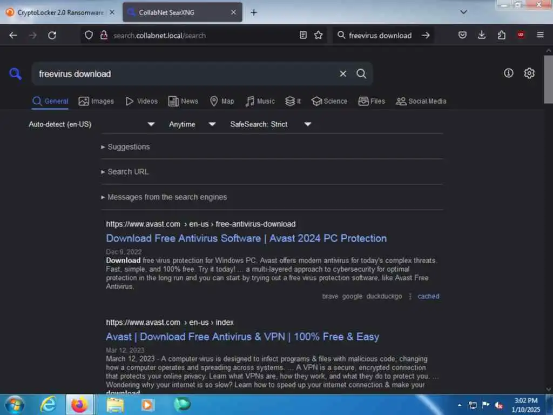Switch to the Files category
This screenshot has height=415, width=553.
[372, 101]
